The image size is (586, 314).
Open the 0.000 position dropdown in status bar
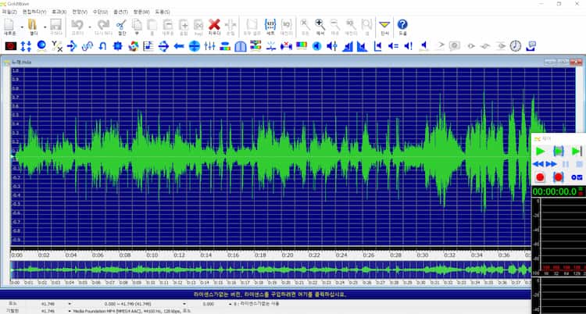coord(230,304)
